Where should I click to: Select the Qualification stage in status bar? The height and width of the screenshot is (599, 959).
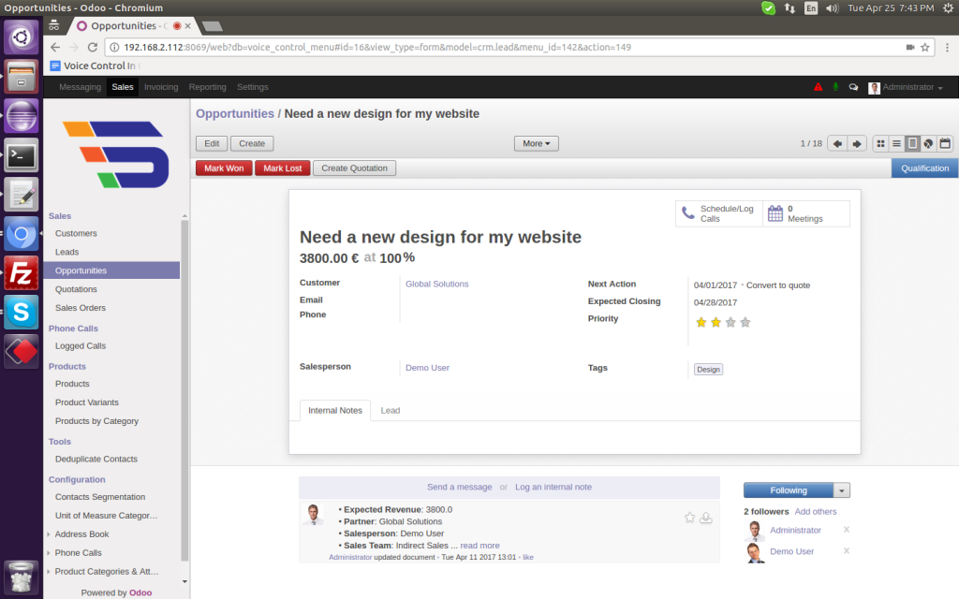tap(924, 168)
